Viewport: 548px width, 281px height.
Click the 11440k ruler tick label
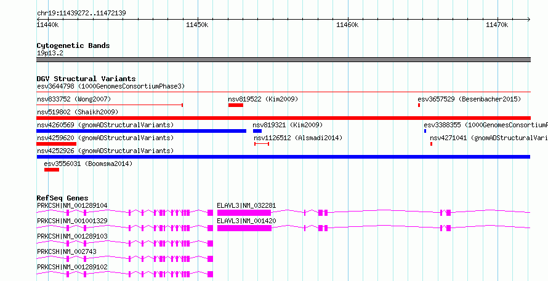click(x=48, y=25)
